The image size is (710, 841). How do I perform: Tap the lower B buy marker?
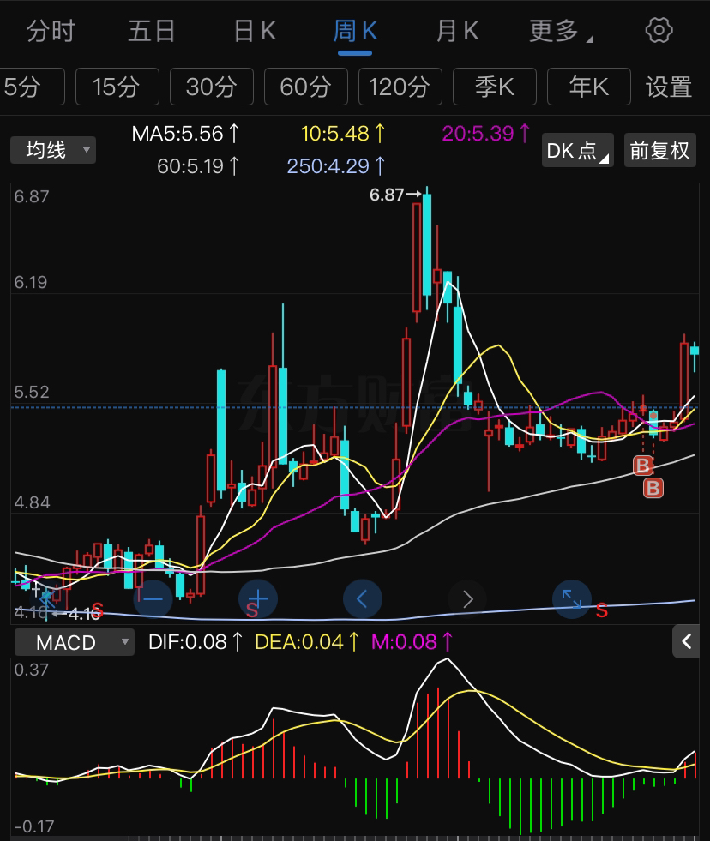(653, 488)
